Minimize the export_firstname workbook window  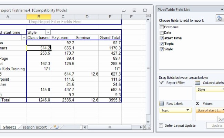click(124, 10)
